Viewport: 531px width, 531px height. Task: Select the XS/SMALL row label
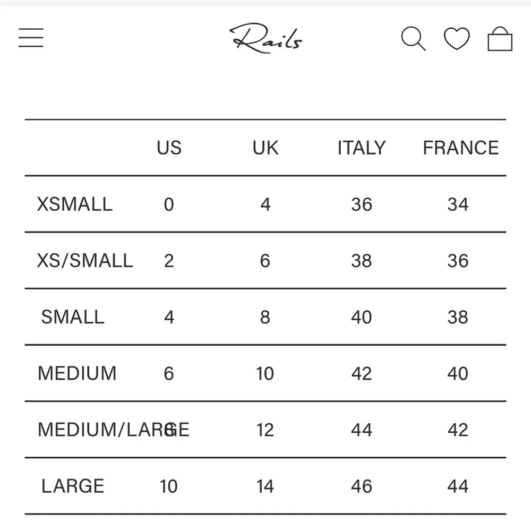click(85, 261)
